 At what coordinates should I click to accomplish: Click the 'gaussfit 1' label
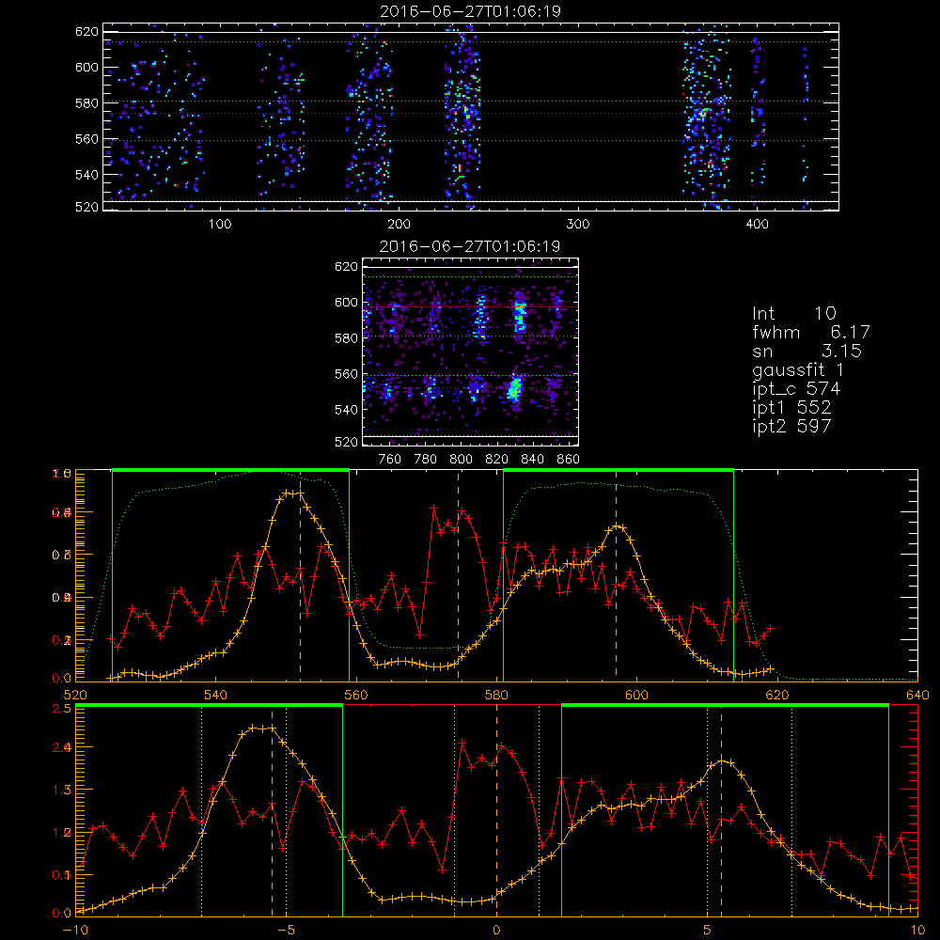[x=798, y=370]
